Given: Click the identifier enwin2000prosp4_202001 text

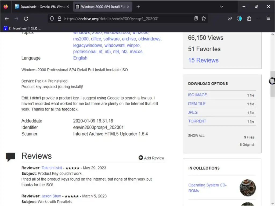Looking at the screenshot, I should [98, 127].
